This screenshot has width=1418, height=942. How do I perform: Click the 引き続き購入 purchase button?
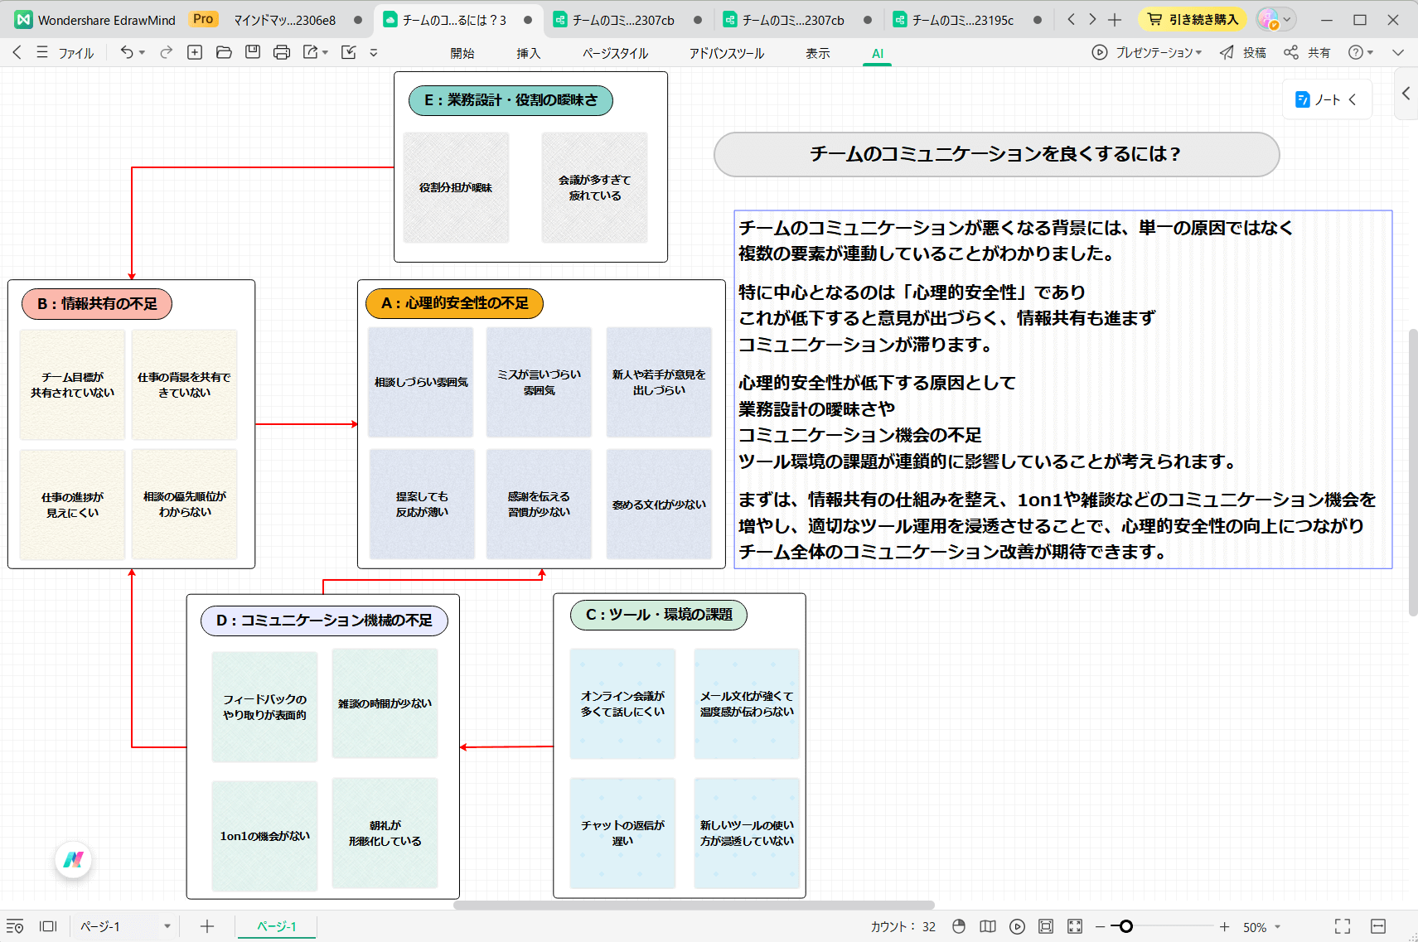[x=1193, y=19]
